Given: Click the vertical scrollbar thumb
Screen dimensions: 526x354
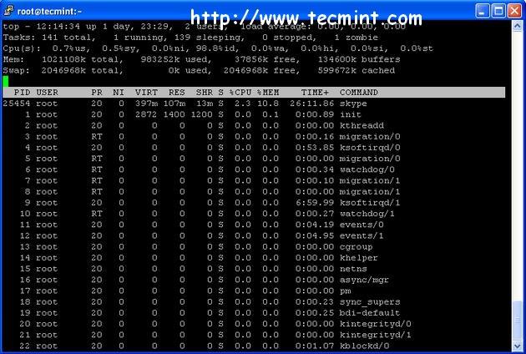Looking at the screenshot, I should click(517, 321).
